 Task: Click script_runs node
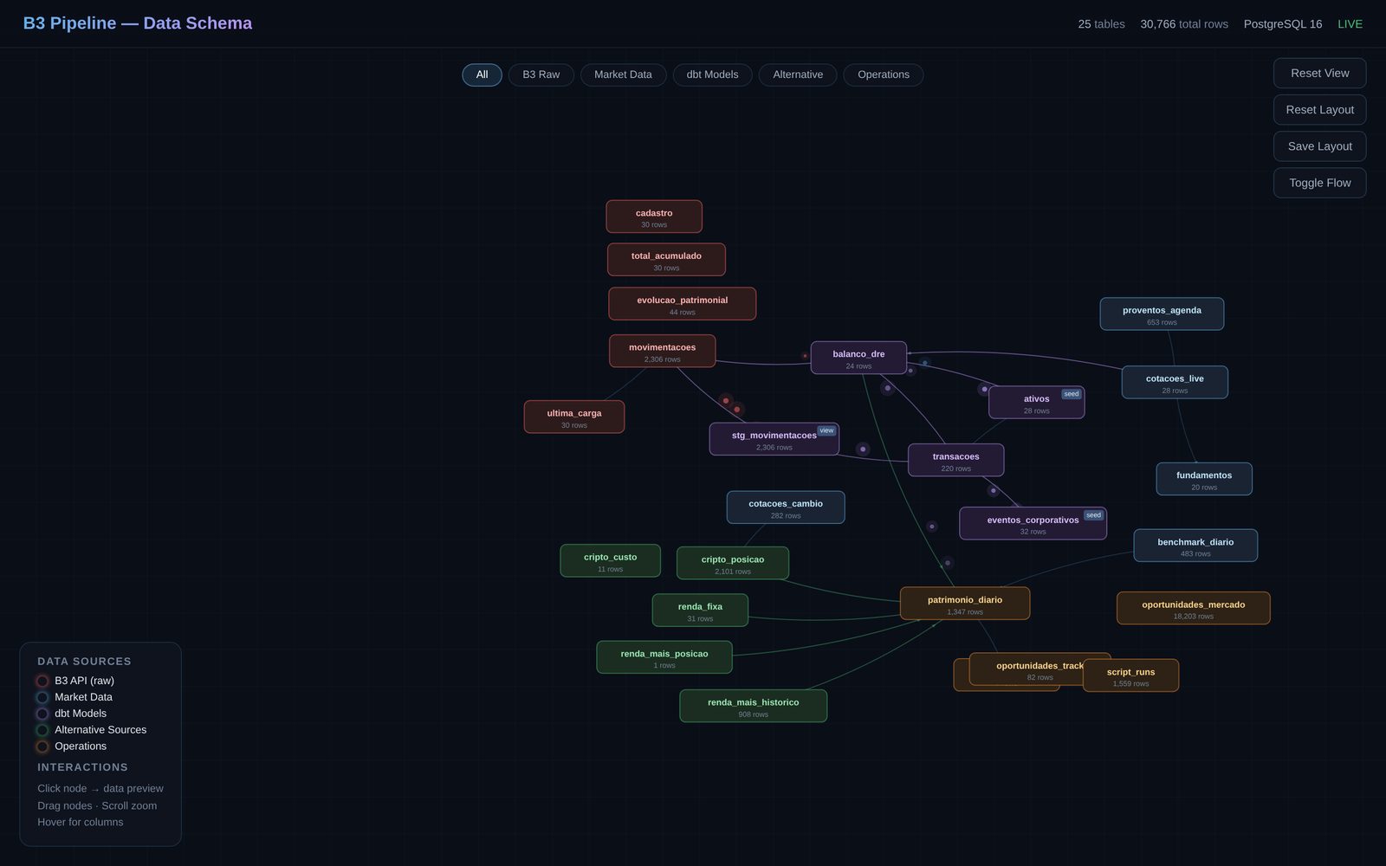pos(1130,675)
